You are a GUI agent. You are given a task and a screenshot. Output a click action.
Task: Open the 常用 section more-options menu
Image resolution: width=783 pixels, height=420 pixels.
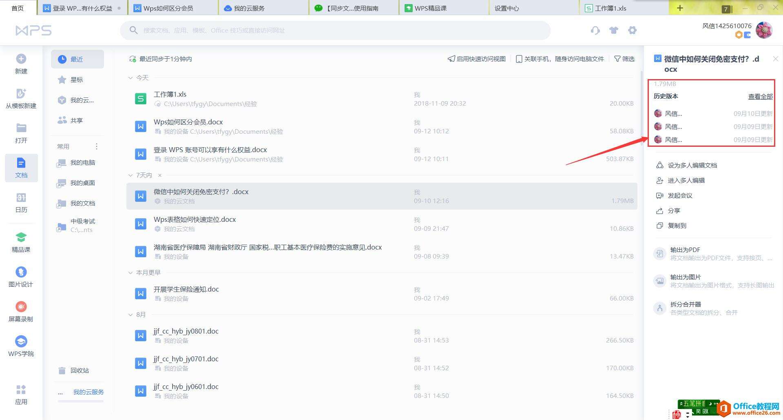point(97,146)
